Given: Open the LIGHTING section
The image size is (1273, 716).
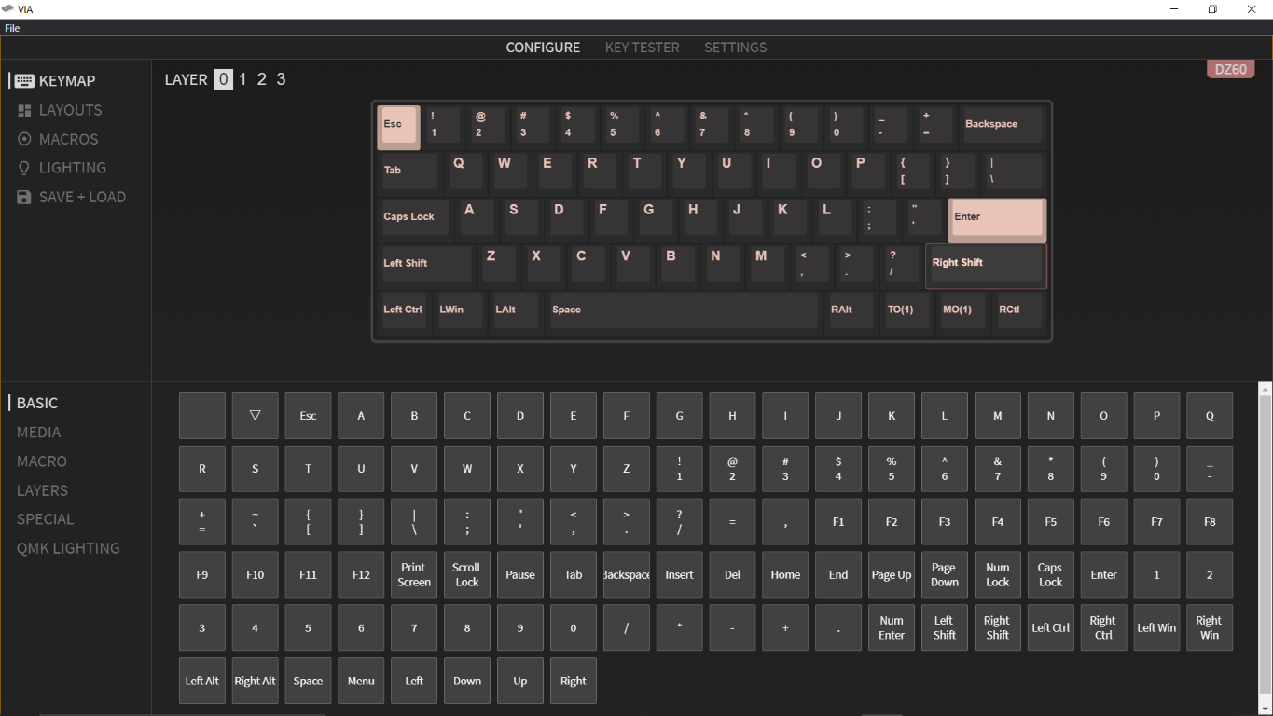Looking at the screenshot, I should (61, 168).
